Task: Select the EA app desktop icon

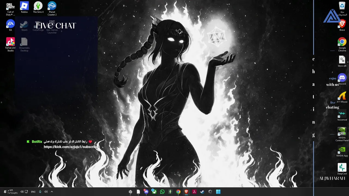Action: click(x=10, y=26)
